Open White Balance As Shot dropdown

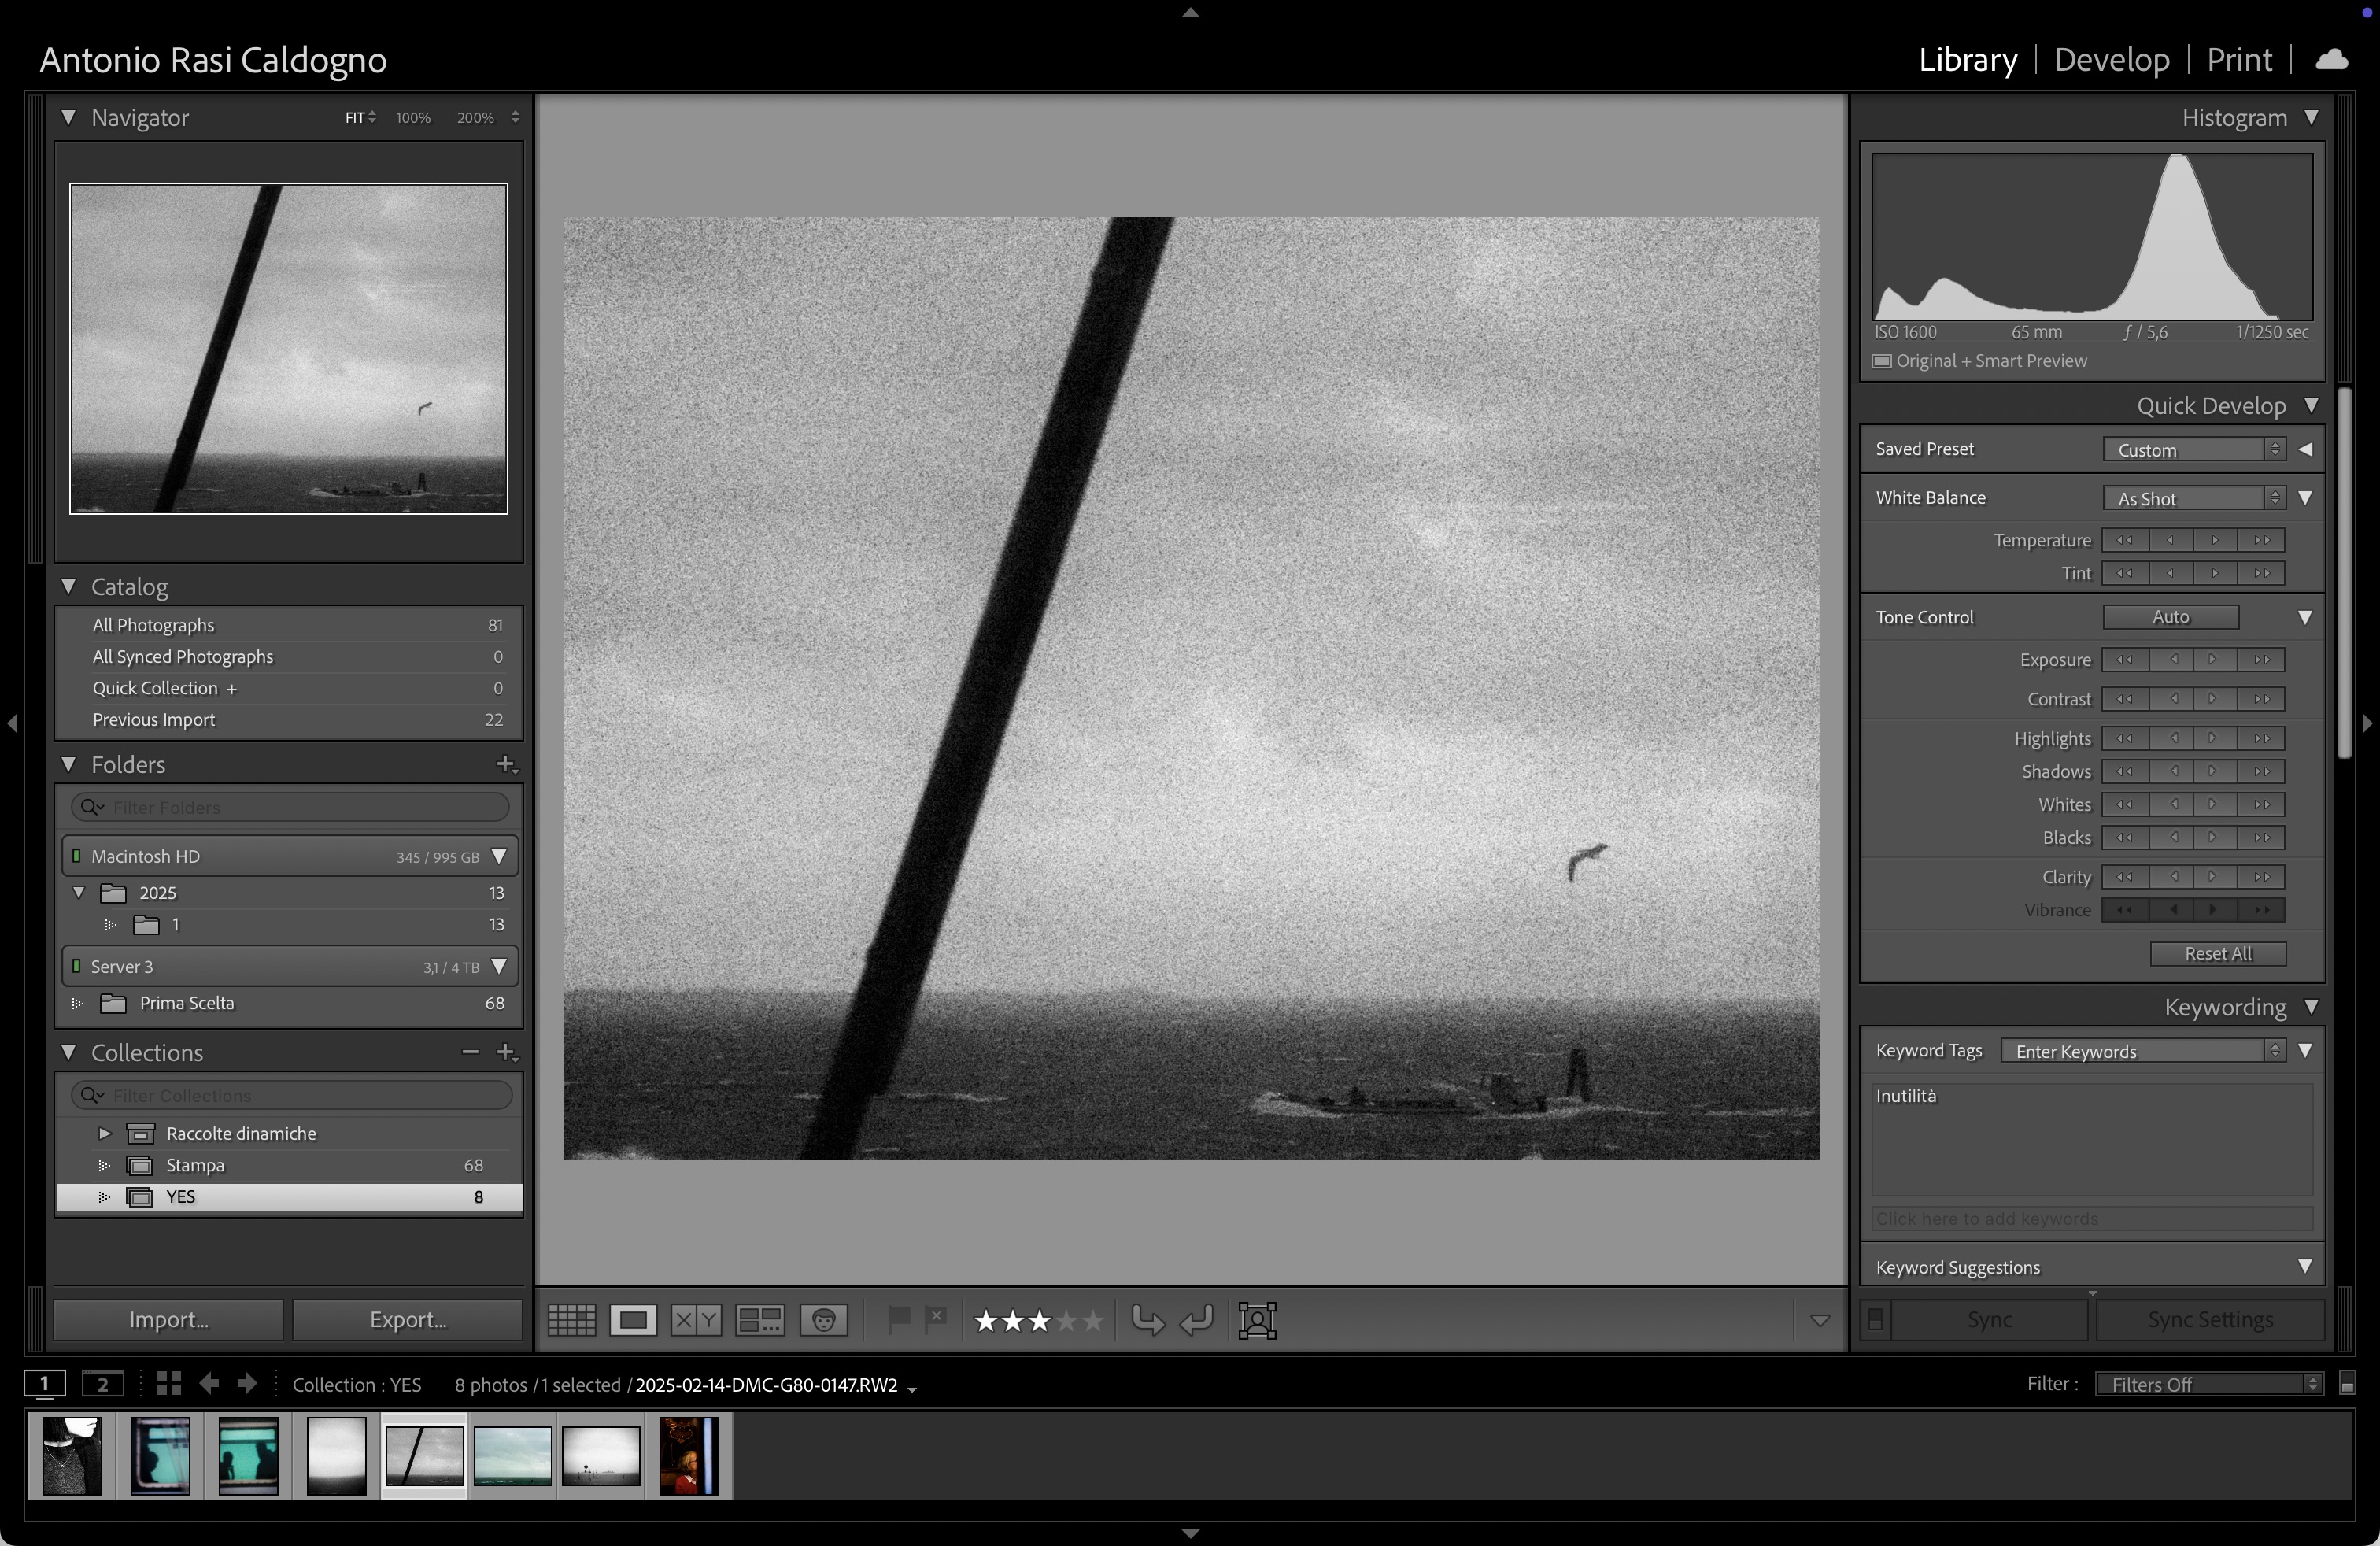[2194, 498]
